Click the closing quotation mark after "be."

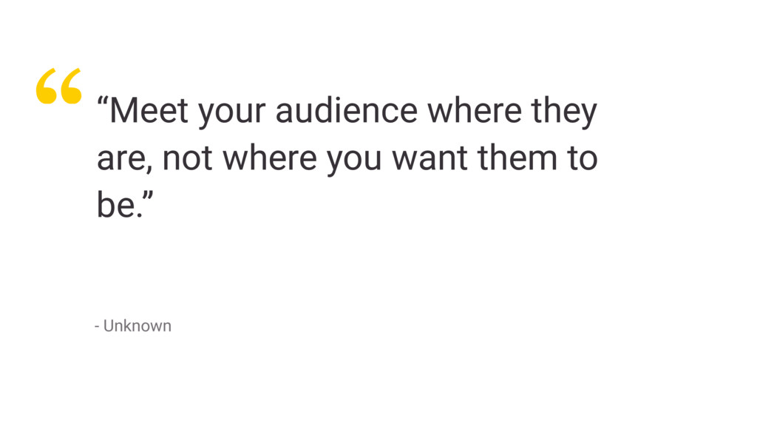coord(148,196)
